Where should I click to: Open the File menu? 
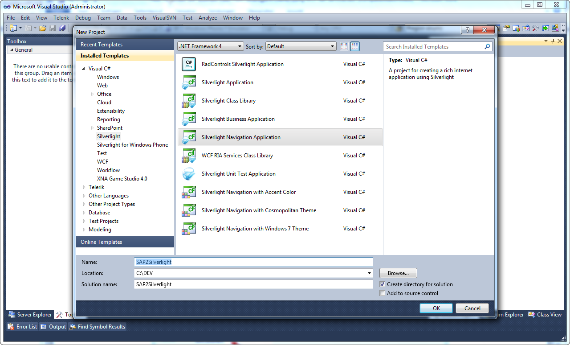(x=11, y=18)
